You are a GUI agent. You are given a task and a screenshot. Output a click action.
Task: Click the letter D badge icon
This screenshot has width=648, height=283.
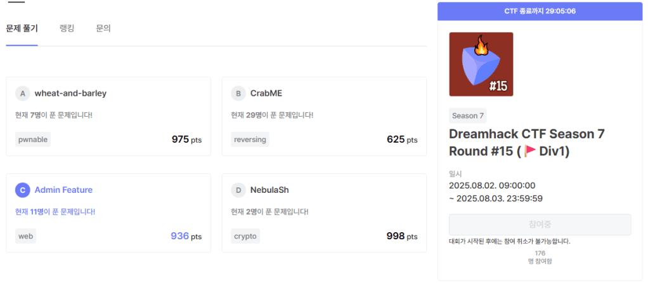click(238, 190)
